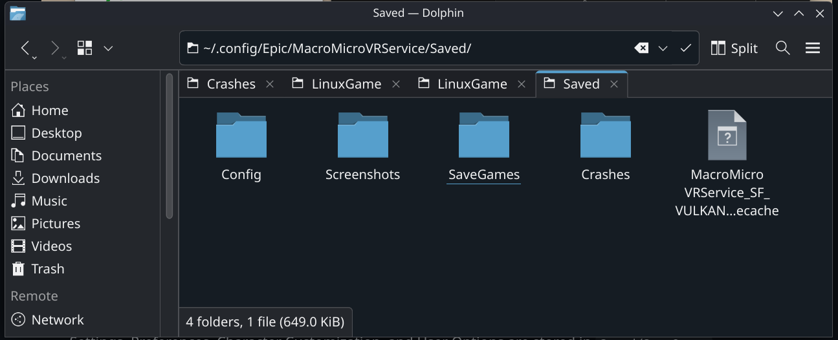Expand location history dropdown
The height and width of the screenshot is (340, 838).
(x=663, y=48)
